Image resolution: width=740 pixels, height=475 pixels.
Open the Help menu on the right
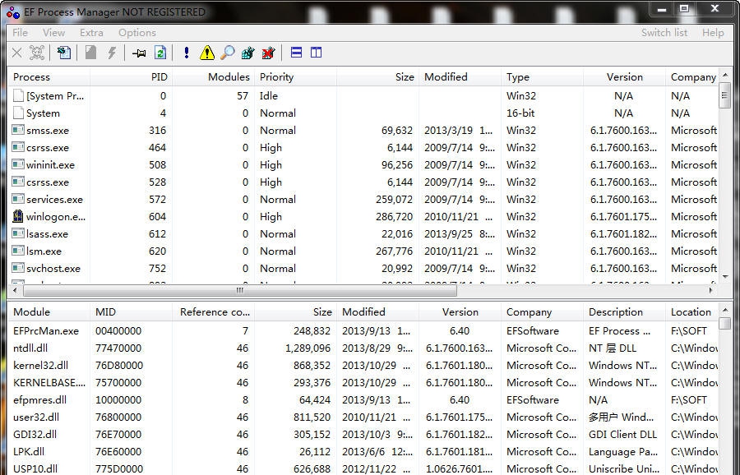click(714, 33)
